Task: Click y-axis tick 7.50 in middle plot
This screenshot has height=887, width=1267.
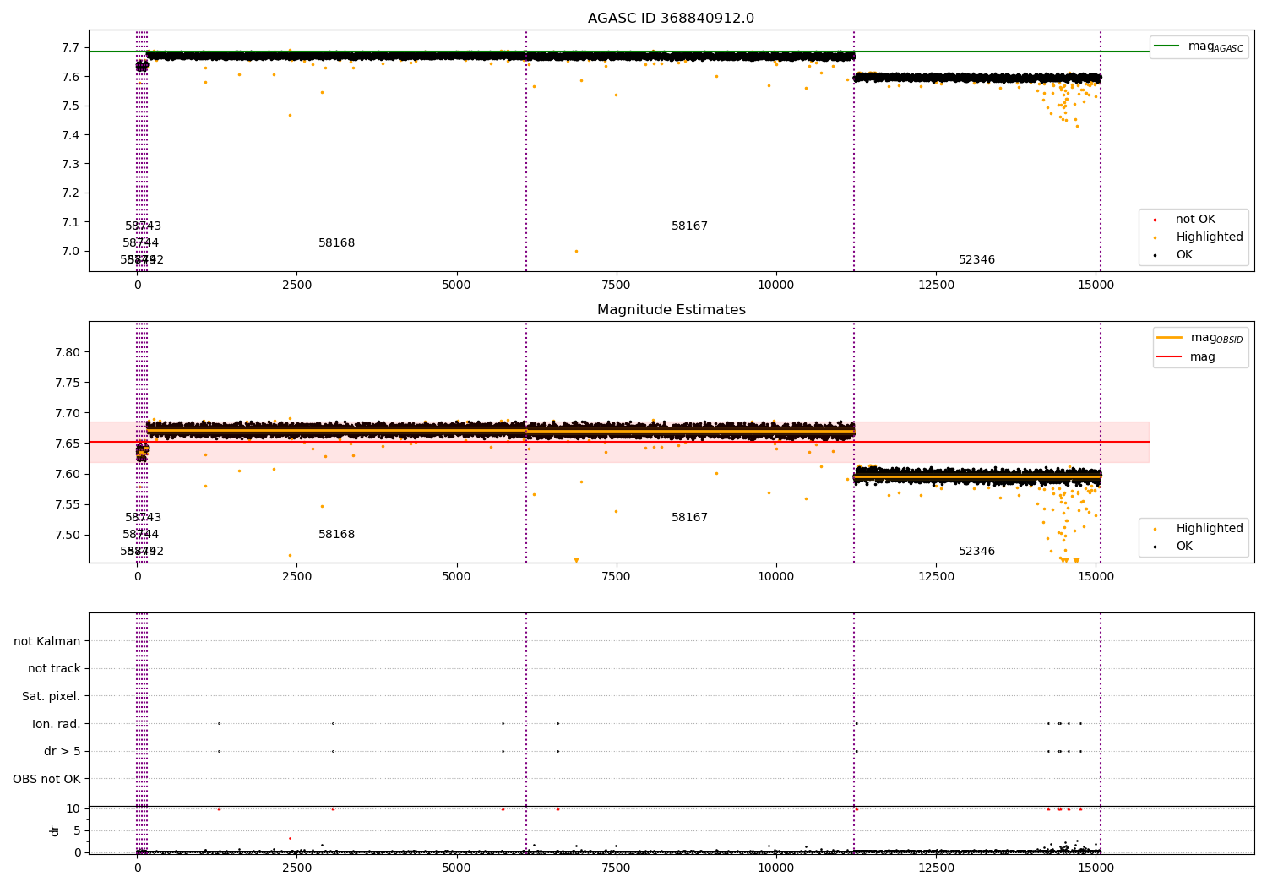Action: point(69,535)
